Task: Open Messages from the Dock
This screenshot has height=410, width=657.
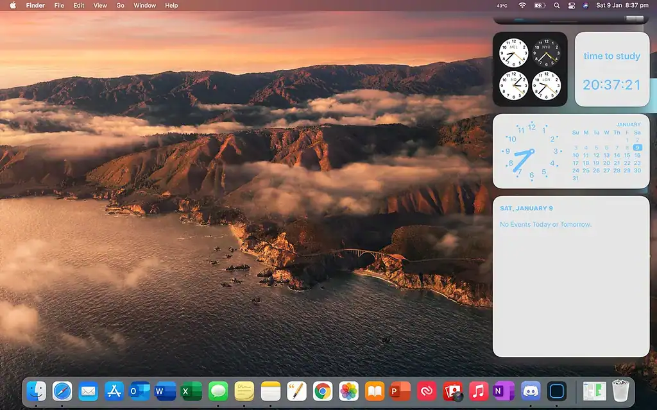Action: (216, 391)
